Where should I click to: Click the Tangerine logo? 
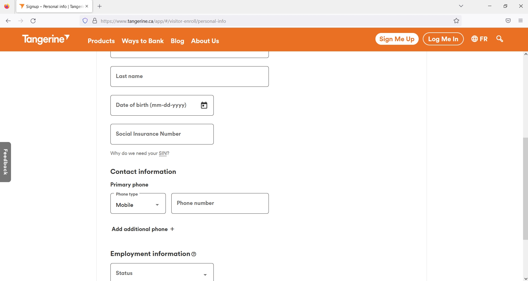pos(45,39)
